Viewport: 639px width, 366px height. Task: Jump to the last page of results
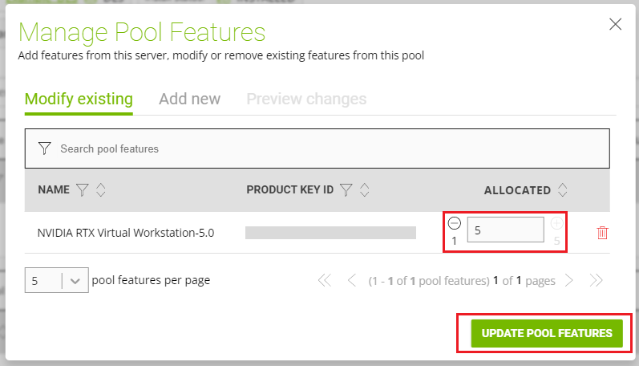(x=596, y=281)
